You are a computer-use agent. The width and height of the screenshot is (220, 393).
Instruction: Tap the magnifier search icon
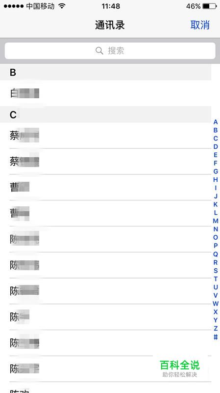(99, 51)
